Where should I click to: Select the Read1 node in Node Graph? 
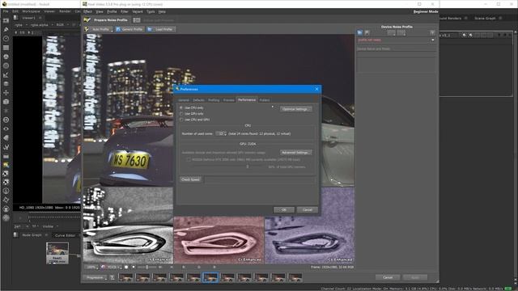coord(57,253)
